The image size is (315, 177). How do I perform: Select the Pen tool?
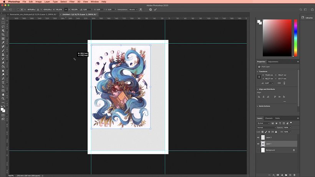click(x=3, y=79)
